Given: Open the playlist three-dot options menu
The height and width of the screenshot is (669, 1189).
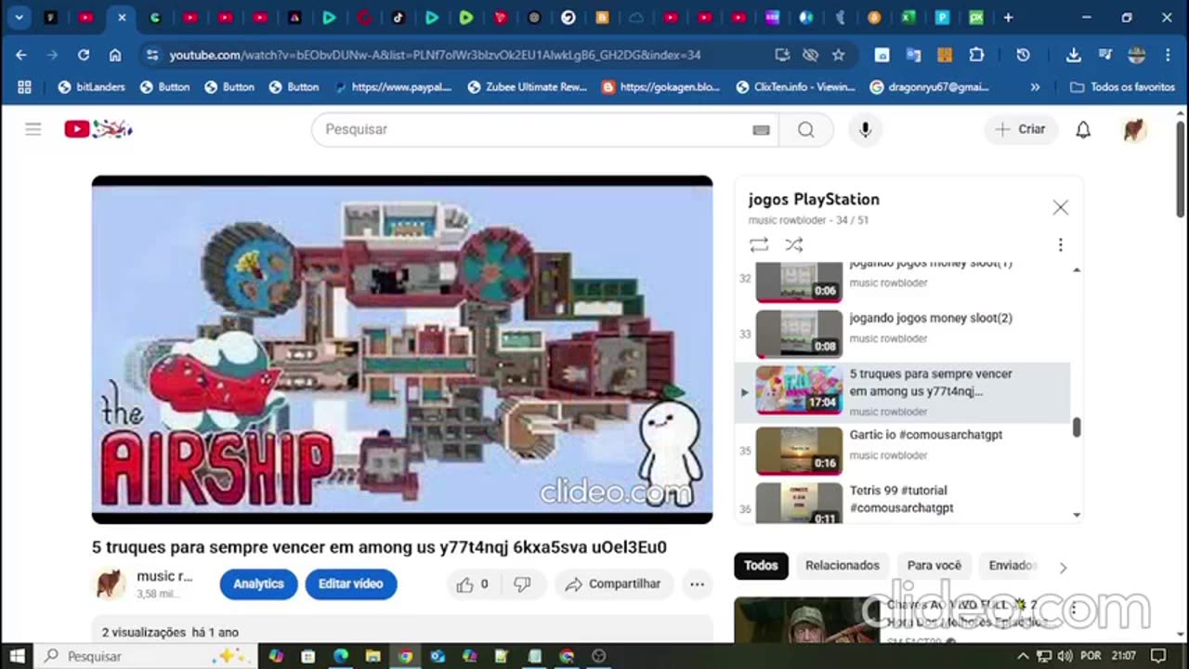Looking at the screenshot, I should coord(1060,244).
